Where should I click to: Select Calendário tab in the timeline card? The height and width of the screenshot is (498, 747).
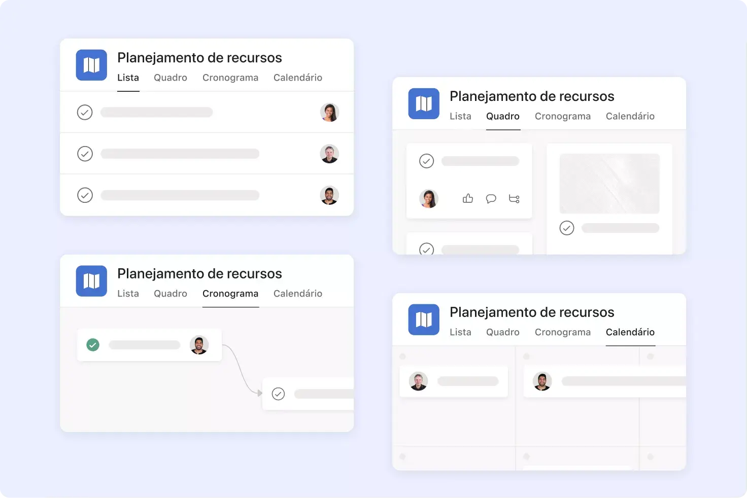[x=297, y=294]
